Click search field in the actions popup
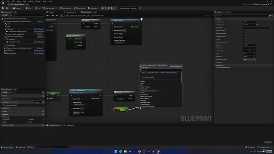 pos(161,70)
